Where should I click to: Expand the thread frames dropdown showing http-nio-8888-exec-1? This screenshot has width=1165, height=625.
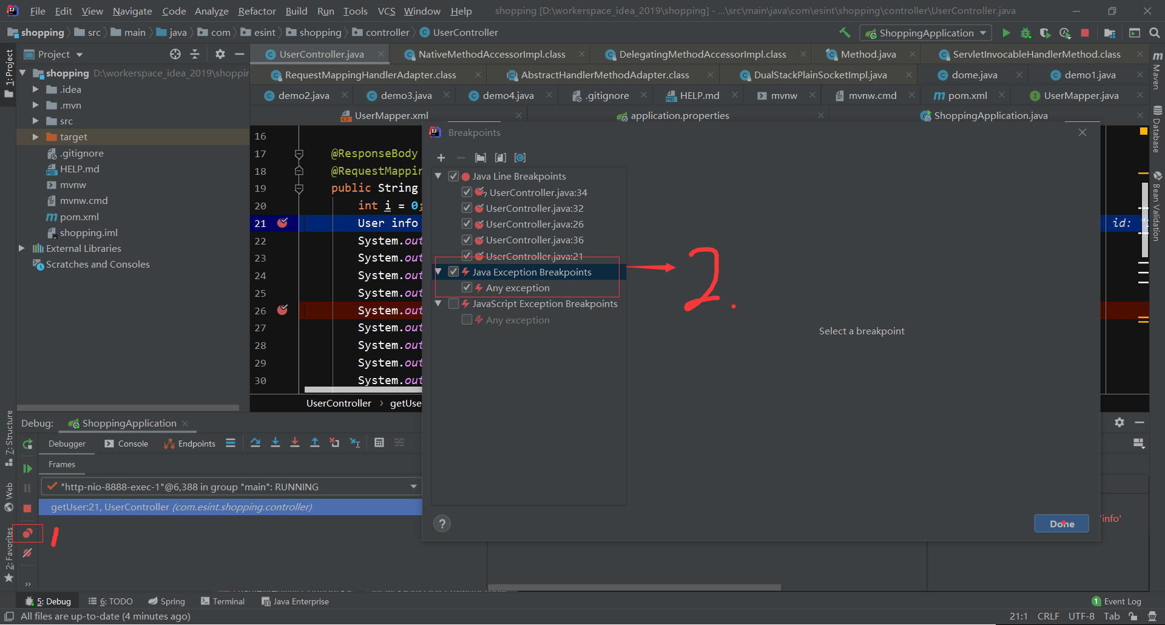(414, 486)
